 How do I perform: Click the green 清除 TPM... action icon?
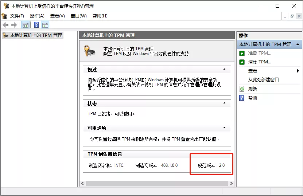pos(242,62)
